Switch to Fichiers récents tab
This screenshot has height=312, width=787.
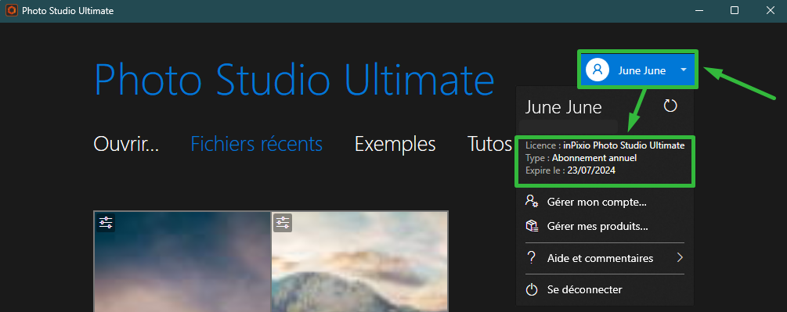click(257, 144)
